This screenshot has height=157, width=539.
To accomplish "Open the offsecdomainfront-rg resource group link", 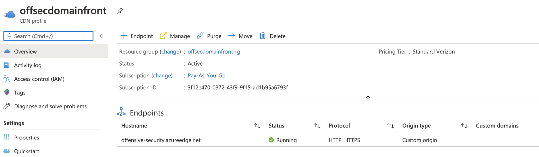I will [x=214, y=52].
